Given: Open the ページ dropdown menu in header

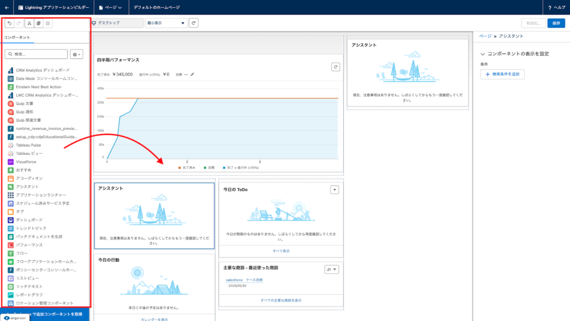Looking at the screenshot, I should tap(111, 7).
